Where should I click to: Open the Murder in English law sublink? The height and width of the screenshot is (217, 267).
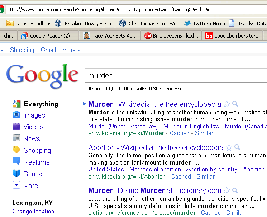coord(191,126)
